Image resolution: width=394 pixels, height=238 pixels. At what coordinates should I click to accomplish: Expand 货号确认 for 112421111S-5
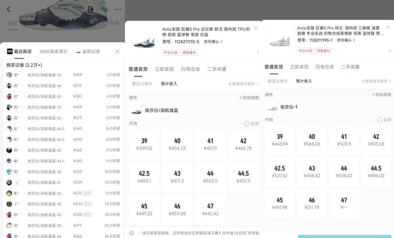(213, 41)
